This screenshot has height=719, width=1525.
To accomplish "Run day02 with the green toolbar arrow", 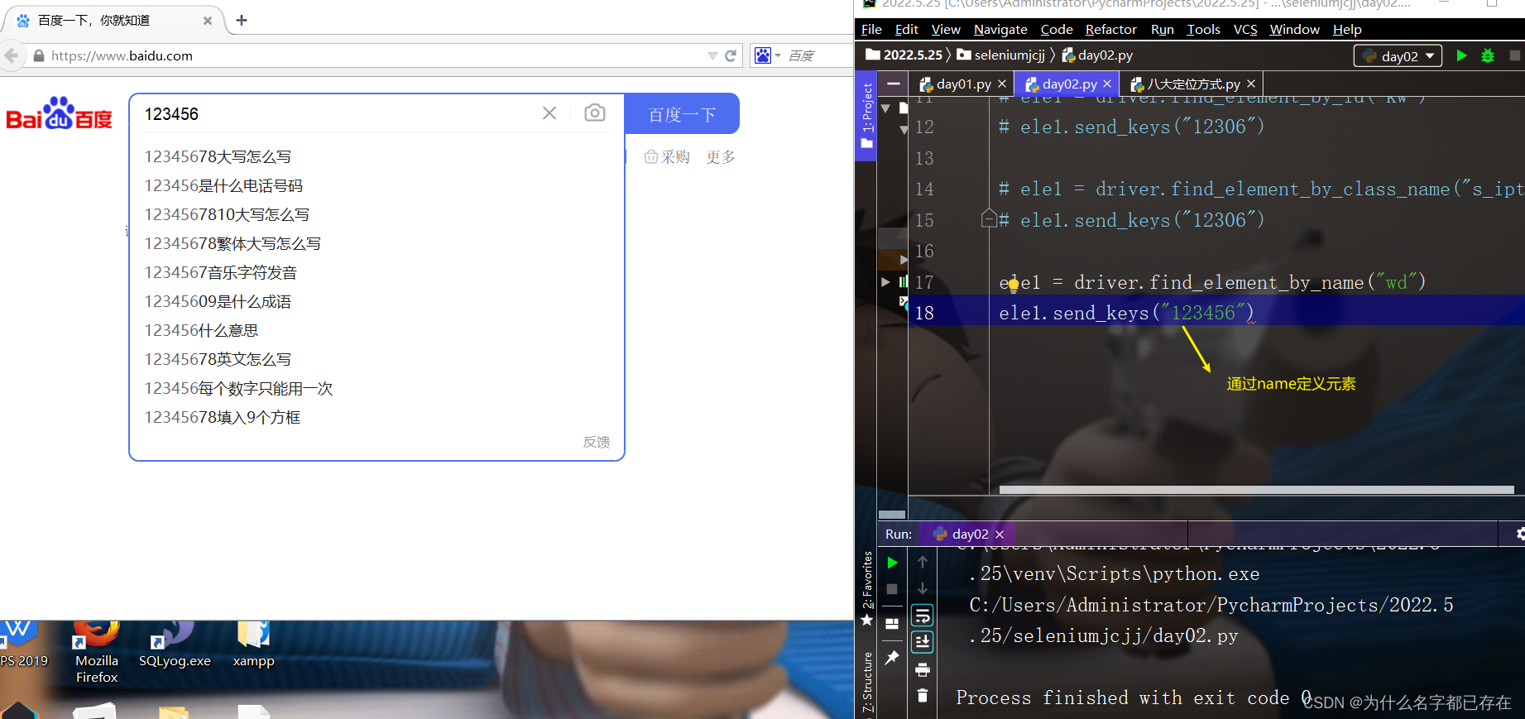I will 1461,55.
